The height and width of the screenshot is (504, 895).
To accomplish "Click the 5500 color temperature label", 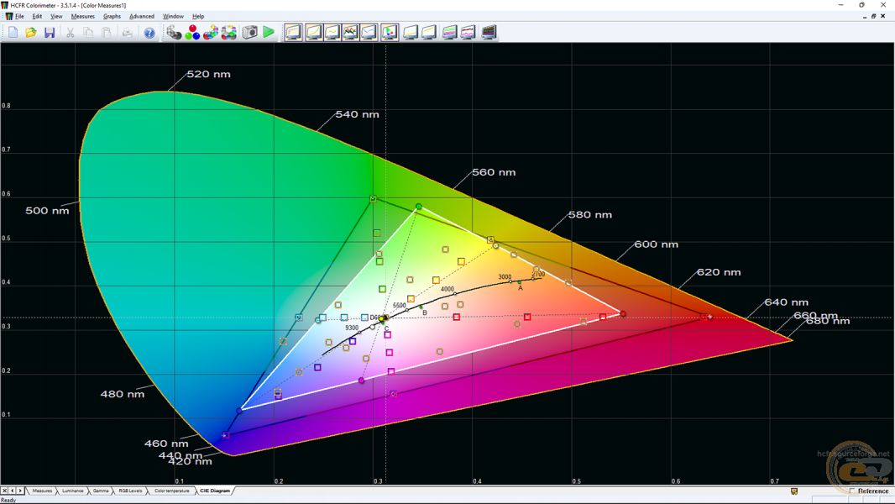I will [x=400, y=306].
